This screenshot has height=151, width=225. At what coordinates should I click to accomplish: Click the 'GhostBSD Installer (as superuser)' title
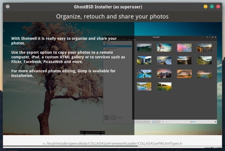[x=108, y=7]
